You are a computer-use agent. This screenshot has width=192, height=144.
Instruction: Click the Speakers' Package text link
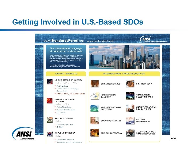click(111, 121)
